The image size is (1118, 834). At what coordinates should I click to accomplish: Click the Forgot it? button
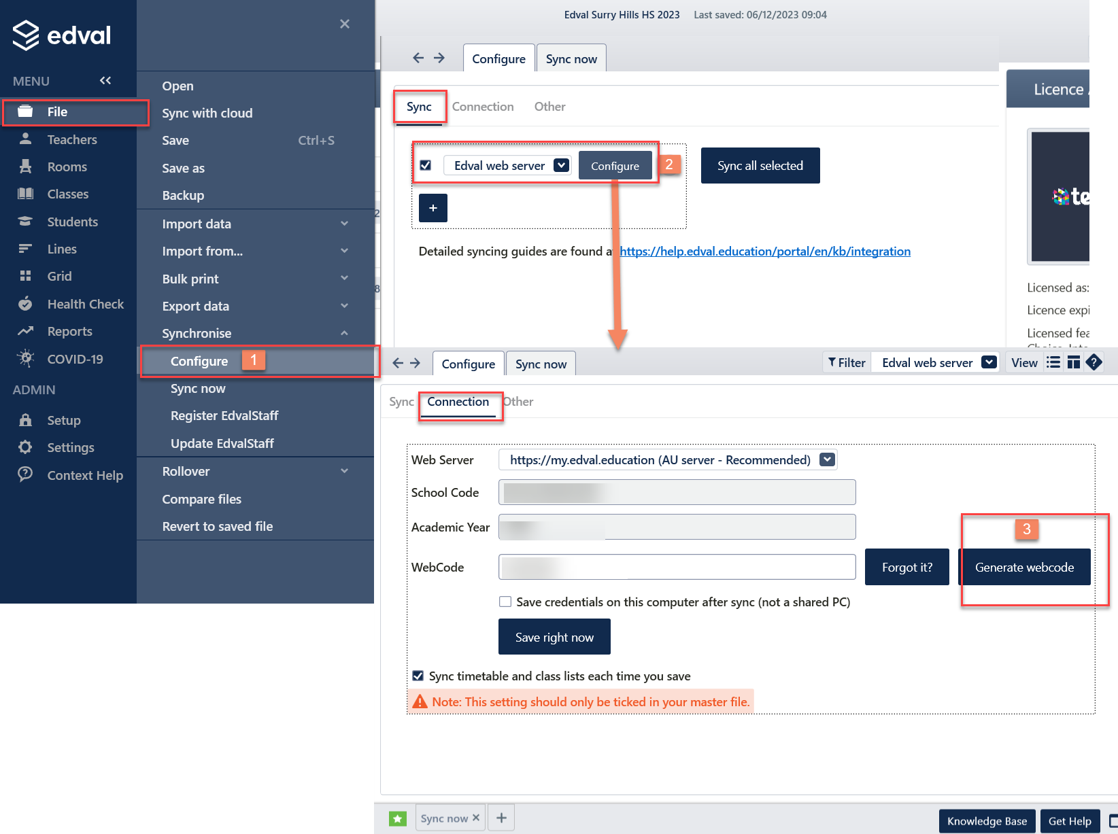tap(907, 567)
